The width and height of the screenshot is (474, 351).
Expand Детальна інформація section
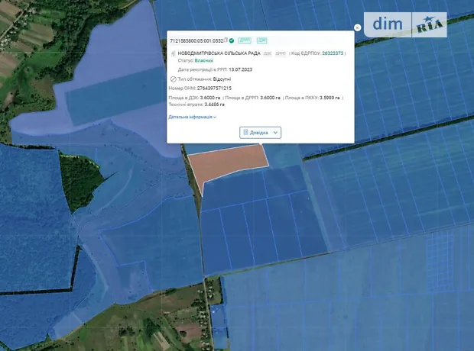coord(193,117)
